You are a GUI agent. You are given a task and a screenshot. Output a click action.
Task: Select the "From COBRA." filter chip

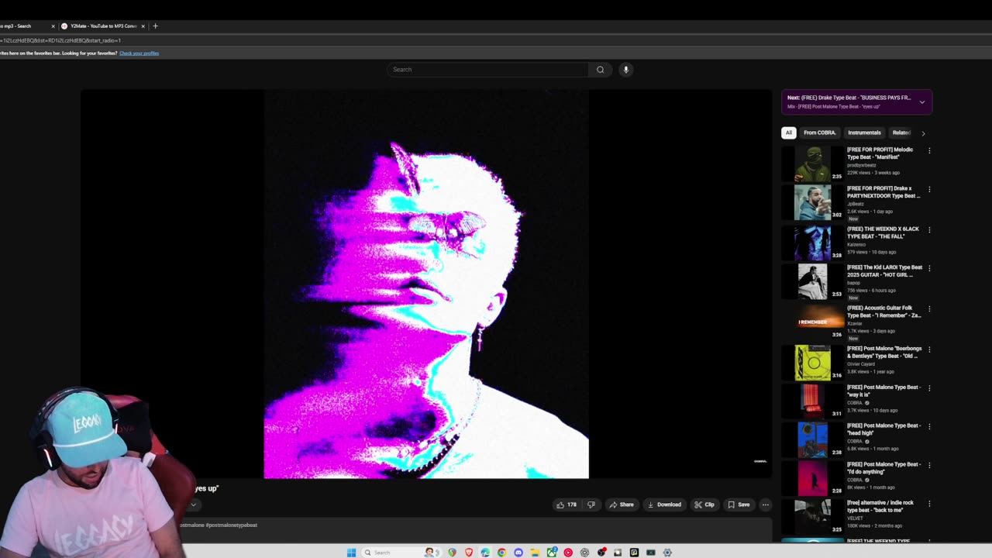point(820,133)
